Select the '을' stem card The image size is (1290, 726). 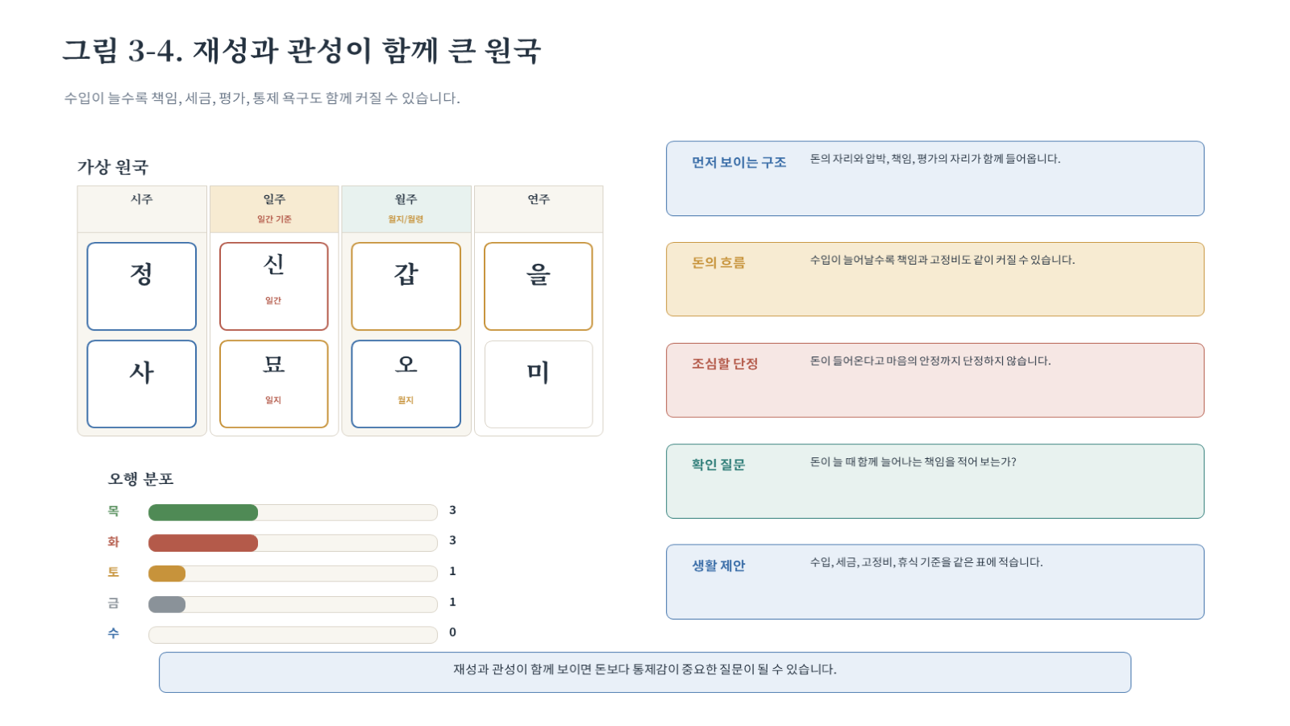coord(539,286)
